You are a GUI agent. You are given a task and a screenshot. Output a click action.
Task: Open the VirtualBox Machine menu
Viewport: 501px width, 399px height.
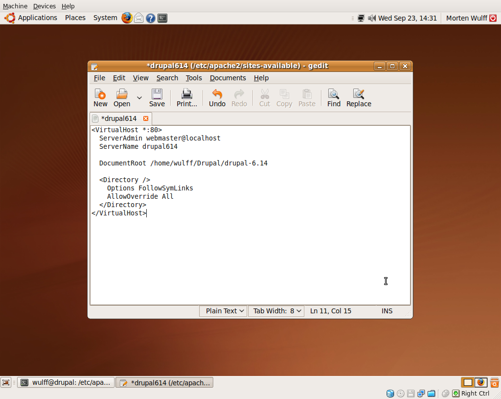15,6
